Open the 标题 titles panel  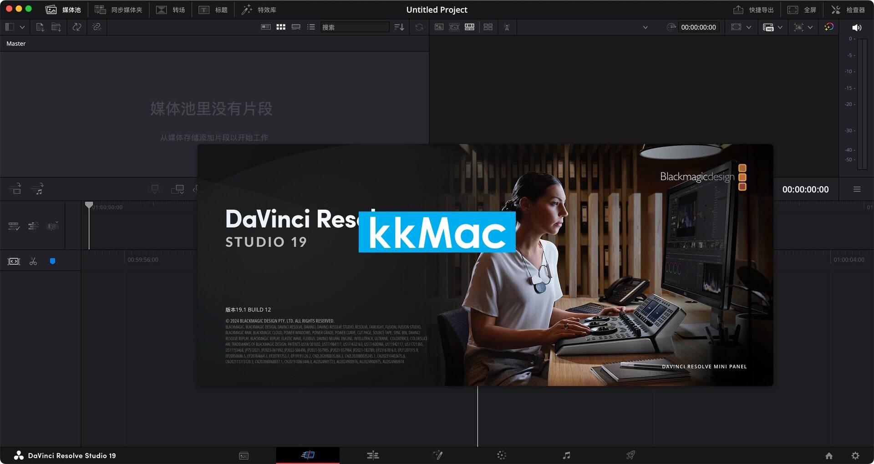click(213, 10)
